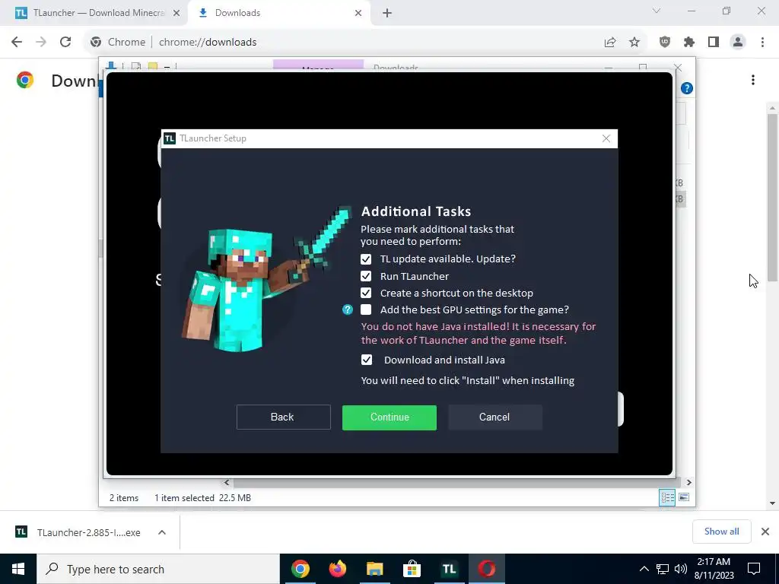Select the Downloads browser tab
The height and width of the screenshot is (584, 779).
(279, 13)
